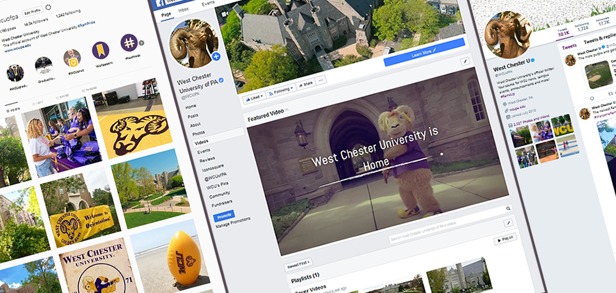616x293 pixels.
Task: Select the Twitter Tweets & replies tab
Action: tap(600, 41)
